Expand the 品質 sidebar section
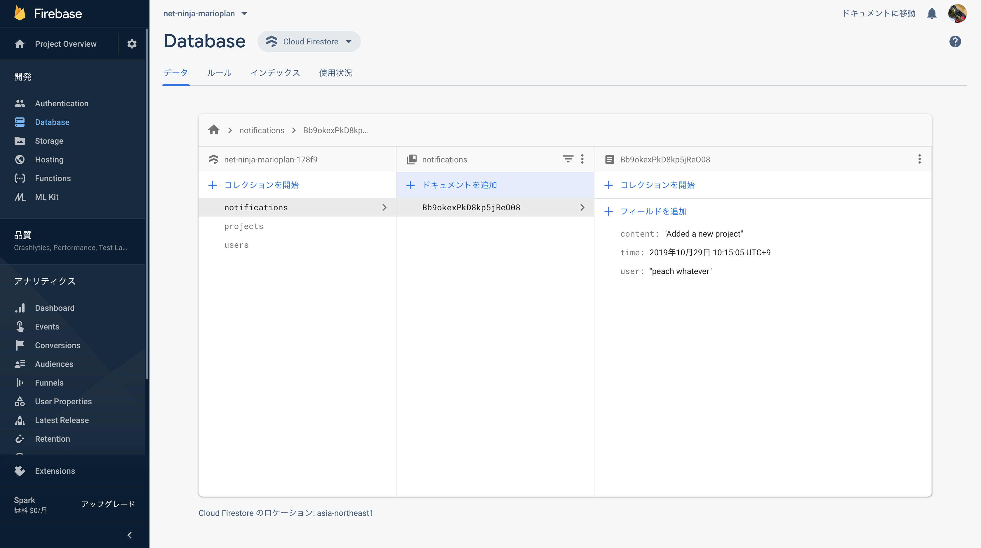This screenshot has height=548, width=981. pos(72,241)
